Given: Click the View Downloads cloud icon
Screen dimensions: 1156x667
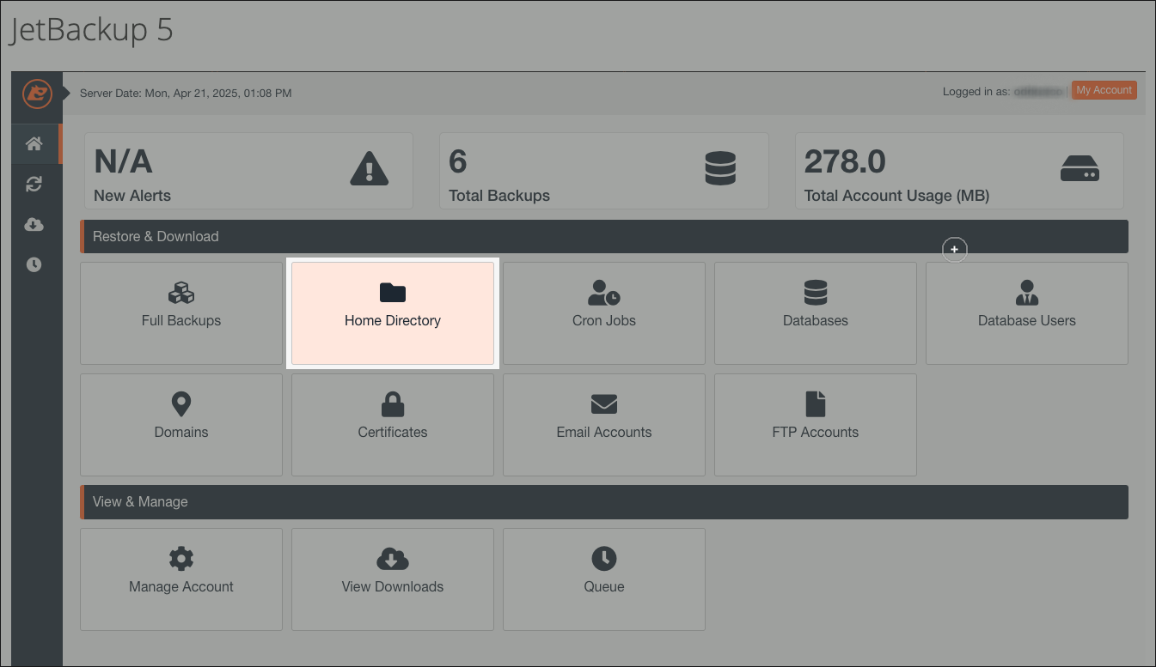Looking at the screenshot, I should coord(393,559).
